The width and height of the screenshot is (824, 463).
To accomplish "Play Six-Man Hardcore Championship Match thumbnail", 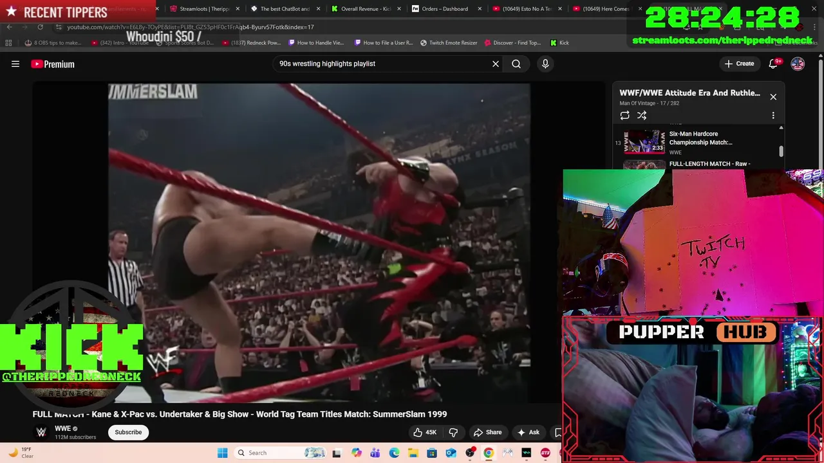I will (x=644, y=142).
